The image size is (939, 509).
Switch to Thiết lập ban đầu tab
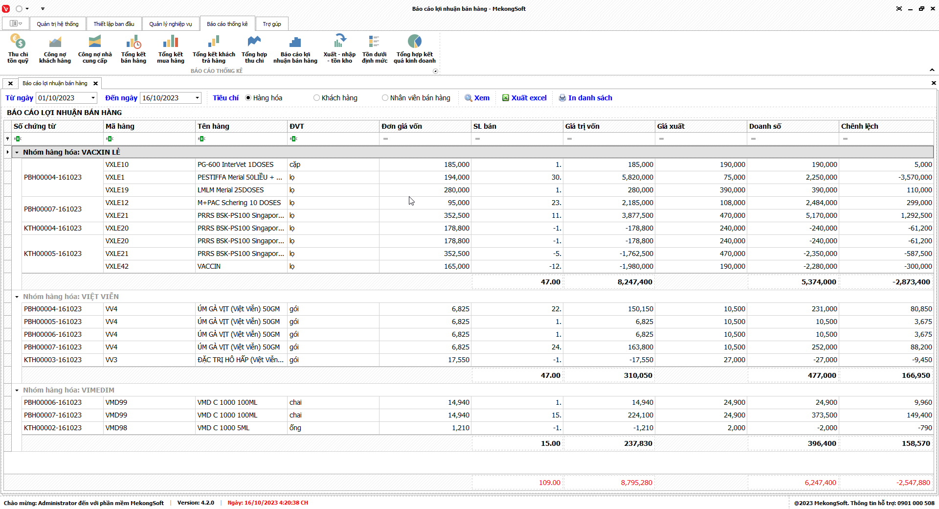(114, 24)
